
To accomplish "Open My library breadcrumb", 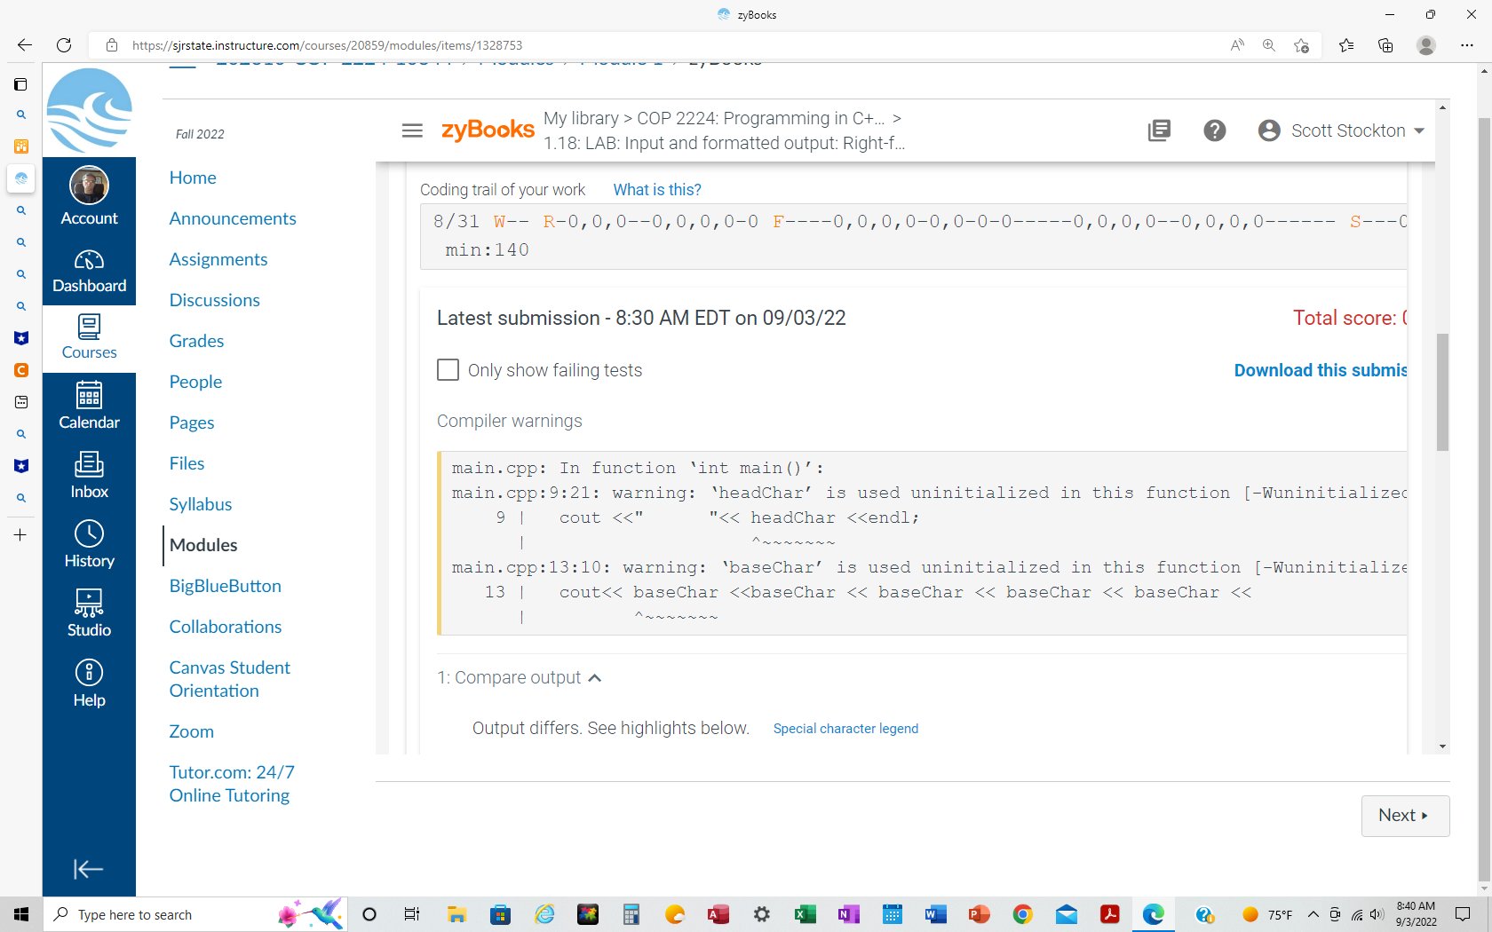I will click(x=581, y=118).
